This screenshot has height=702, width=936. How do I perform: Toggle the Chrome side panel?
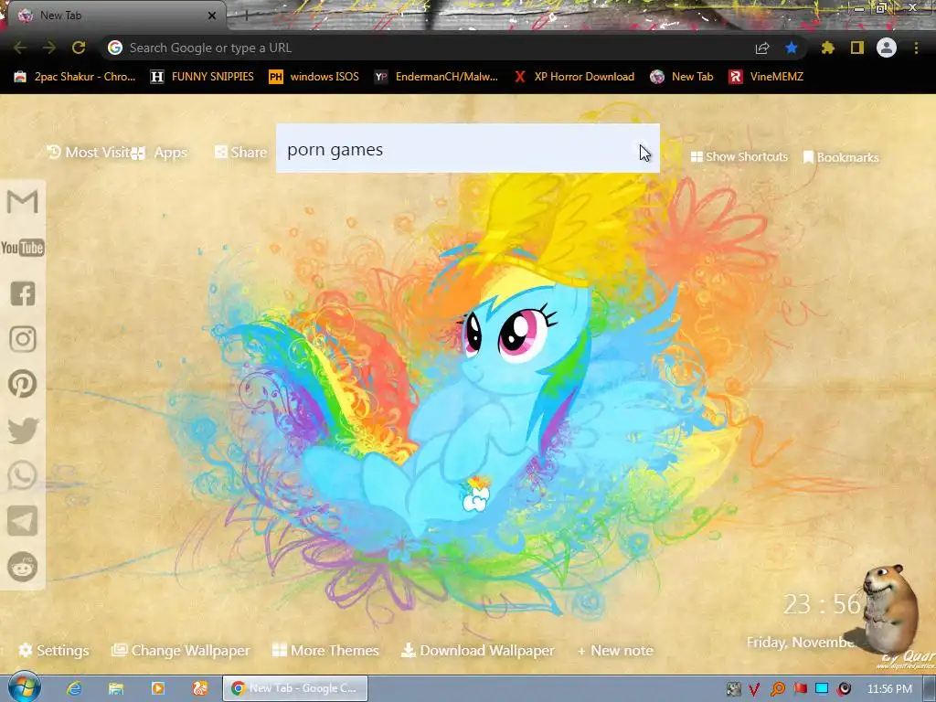[857, 48]
